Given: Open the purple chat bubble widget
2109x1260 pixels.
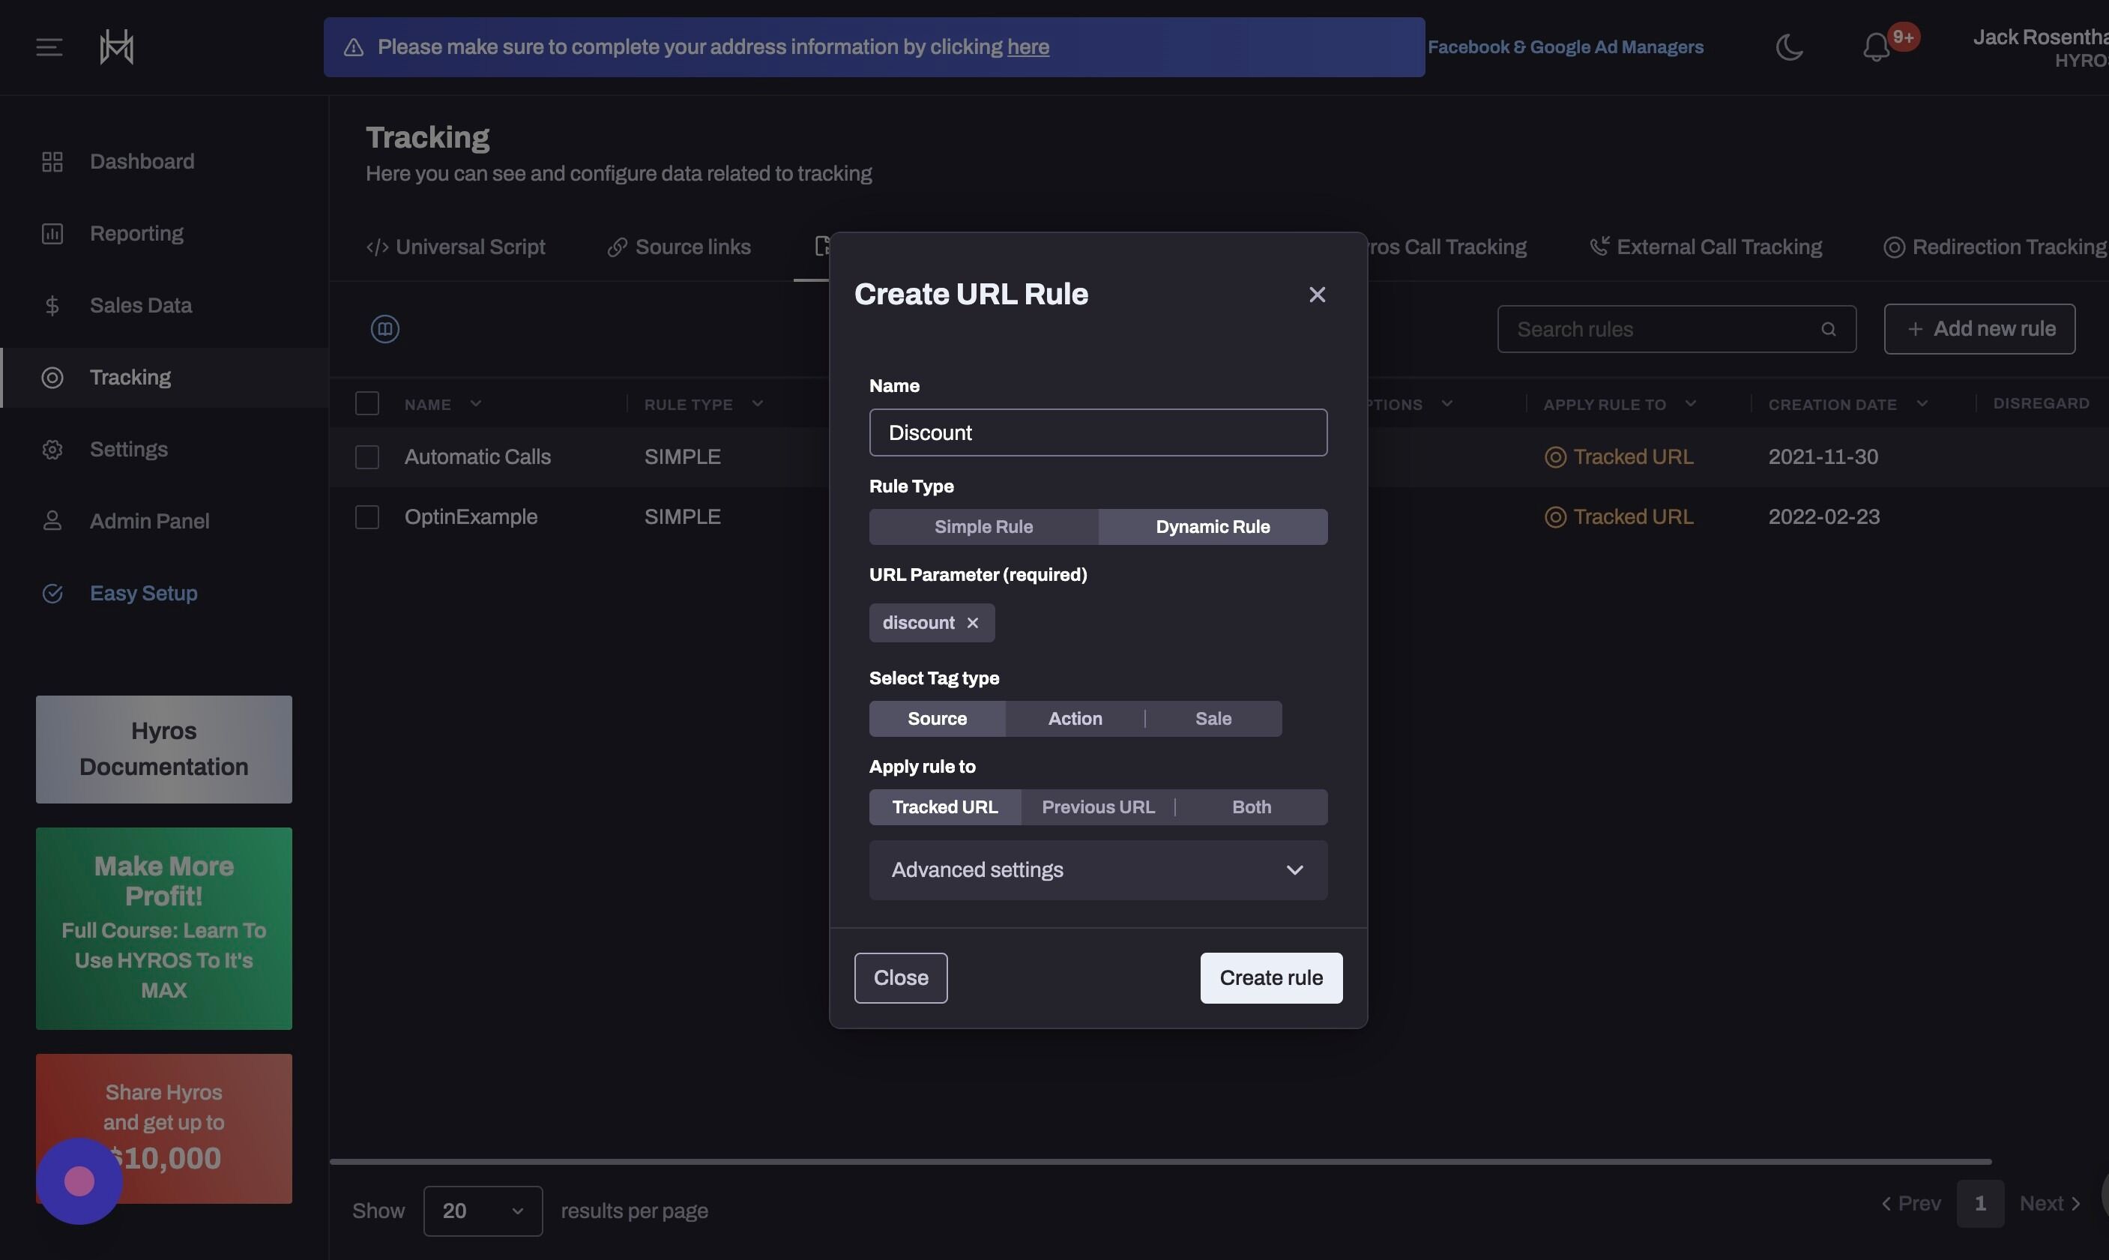Looking at the screenshot, I should [79, 1181].
